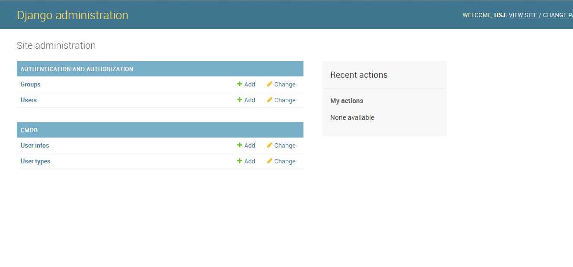Click the View Site link

click(x=523, y=15)
